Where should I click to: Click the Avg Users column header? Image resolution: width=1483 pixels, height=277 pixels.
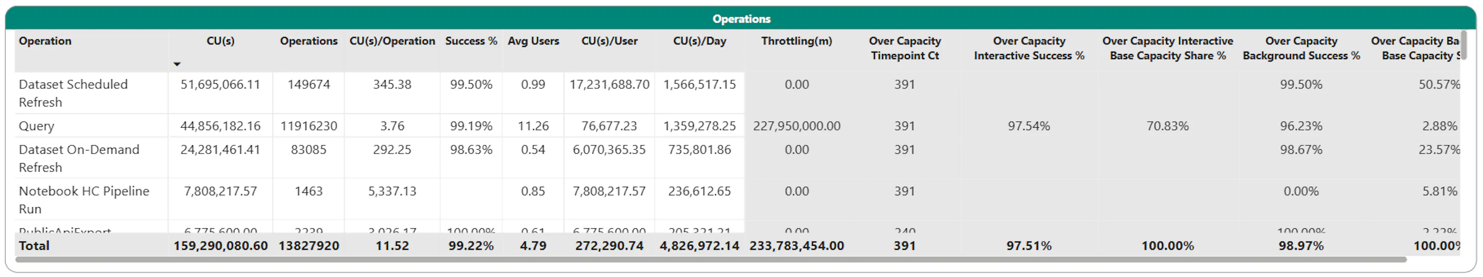pos(533,41)
